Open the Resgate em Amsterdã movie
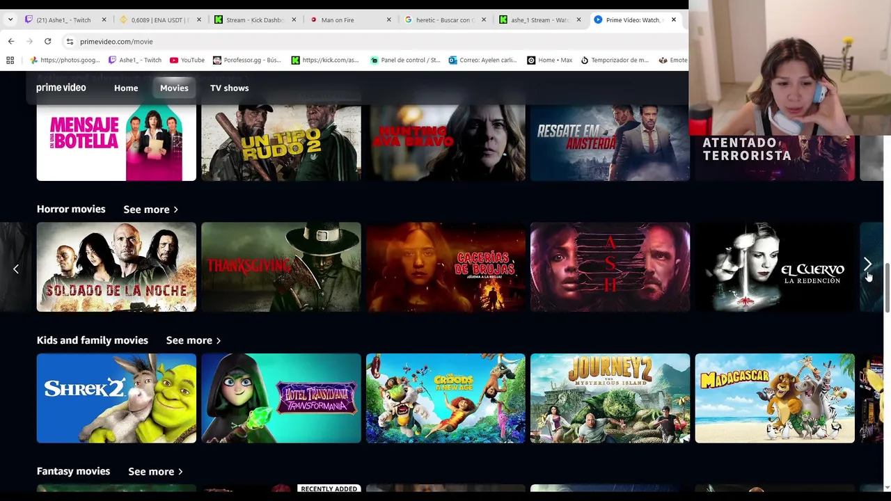 tap(610, 142)
